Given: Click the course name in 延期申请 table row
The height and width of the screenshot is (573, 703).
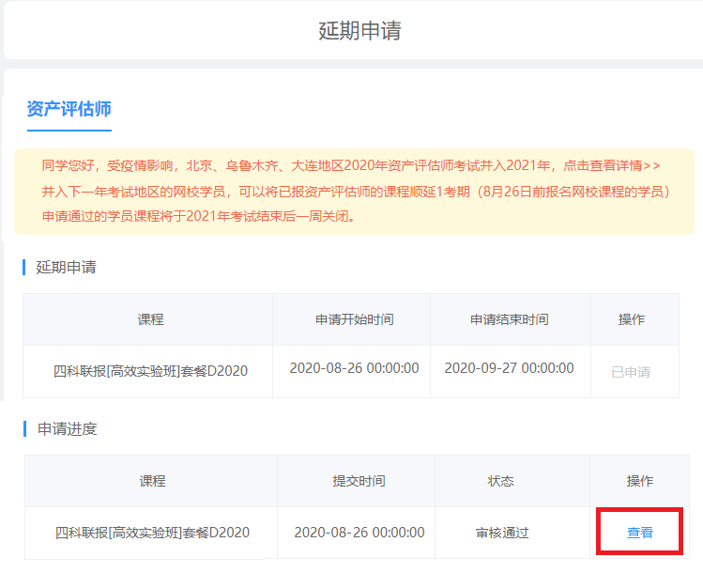Looking at the screenshot, I should tap(150, 371).
